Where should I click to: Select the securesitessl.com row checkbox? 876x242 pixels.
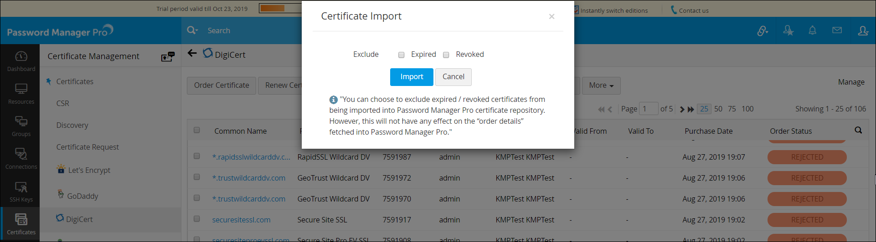point(197,219)
